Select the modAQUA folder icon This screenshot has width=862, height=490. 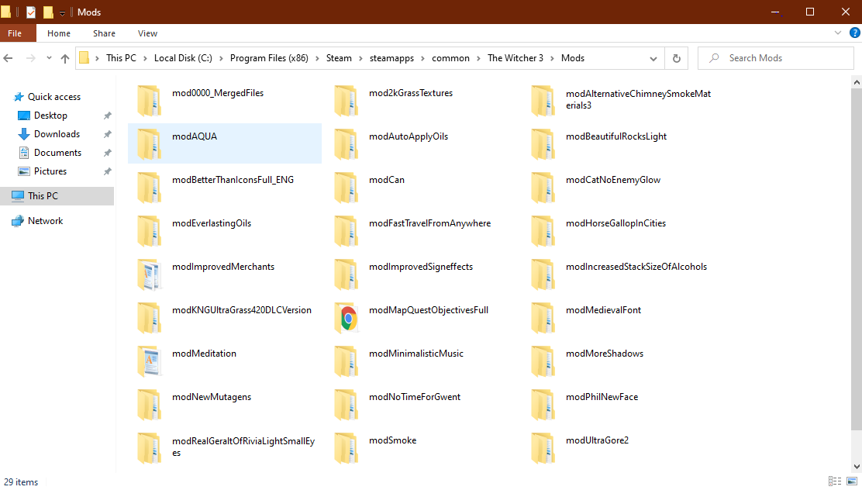tap(149, 144)
